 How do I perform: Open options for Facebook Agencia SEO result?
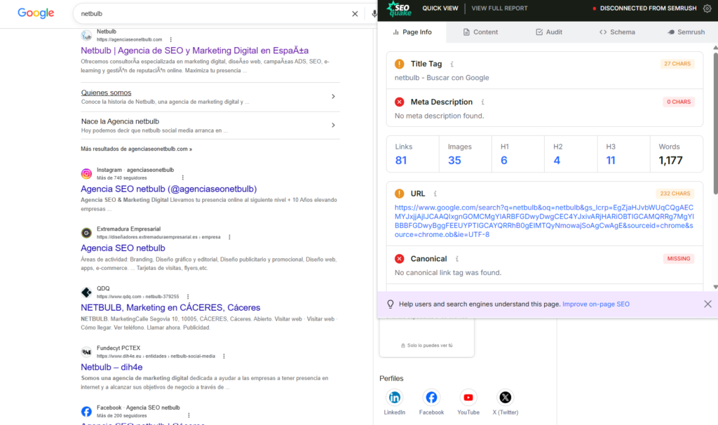[189, 415]
